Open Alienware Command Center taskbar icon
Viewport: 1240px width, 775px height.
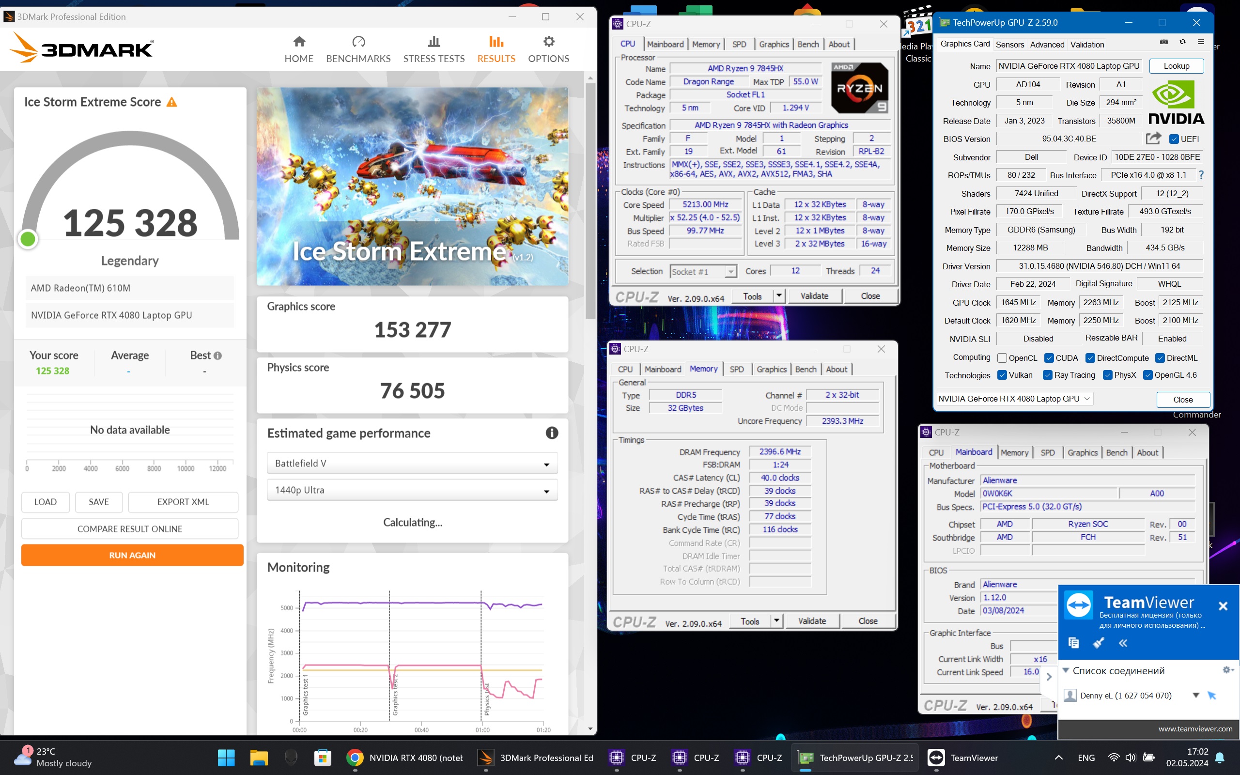coord(291,758)
